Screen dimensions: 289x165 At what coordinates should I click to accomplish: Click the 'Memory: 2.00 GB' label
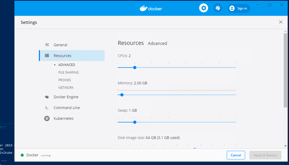(x=132, y=83)
